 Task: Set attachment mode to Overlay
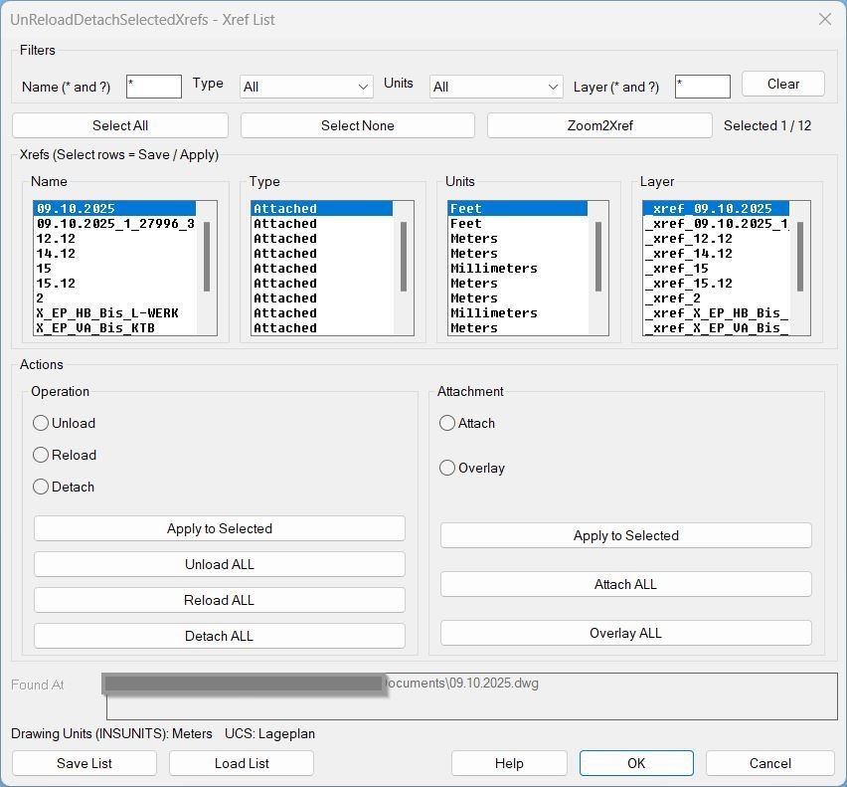pos(447,468)
